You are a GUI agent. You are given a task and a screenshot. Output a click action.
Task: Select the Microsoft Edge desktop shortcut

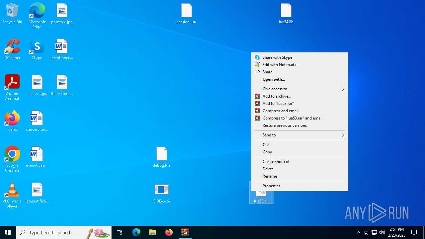tap(37, 16)
